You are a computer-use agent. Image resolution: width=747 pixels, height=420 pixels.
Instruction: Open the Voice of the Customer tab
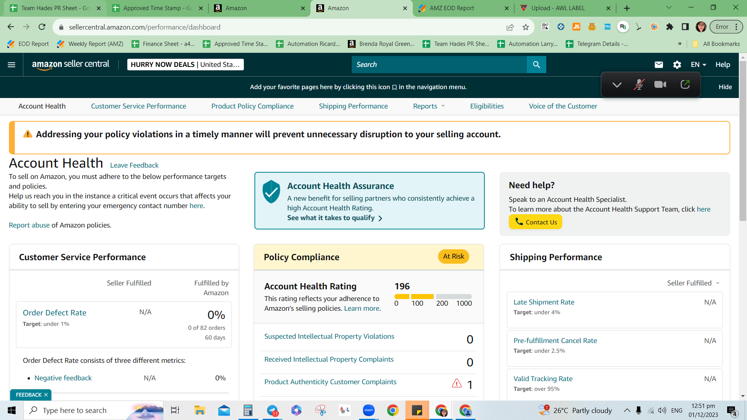point(563,106)
